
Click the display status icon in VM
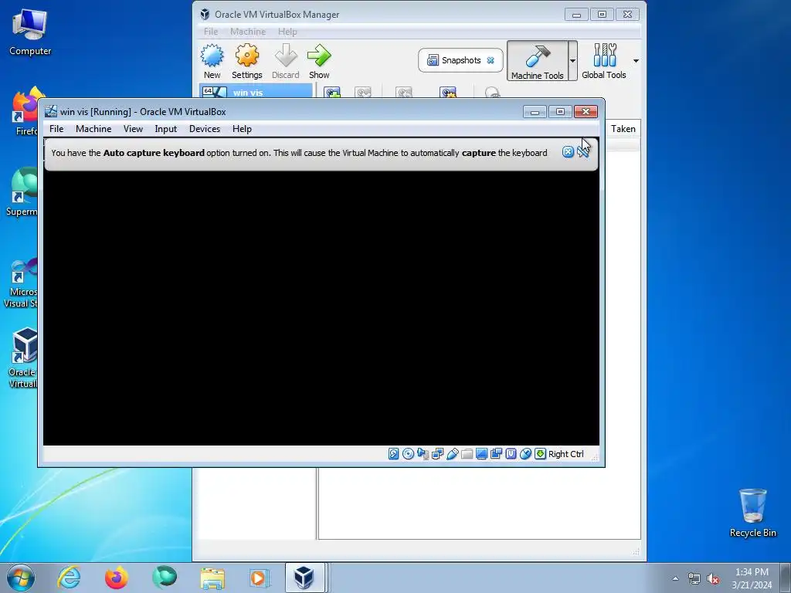pos(481,454)
